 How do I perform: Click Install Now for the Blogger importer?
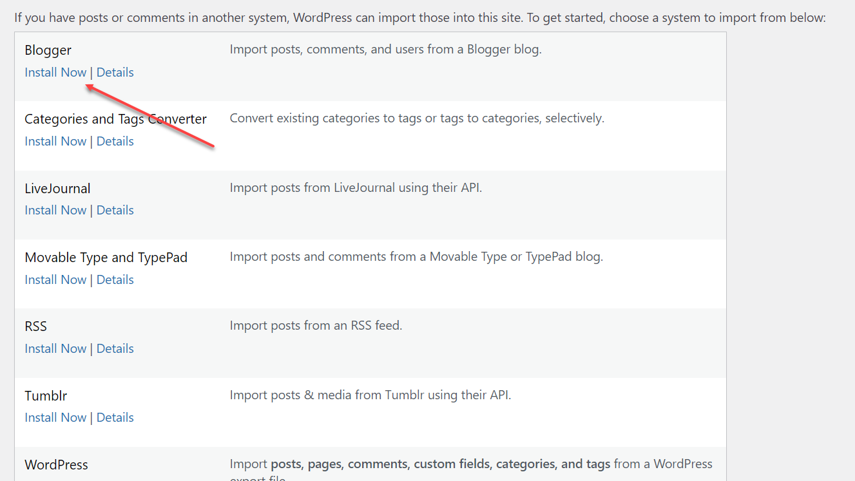pos(55,72)
